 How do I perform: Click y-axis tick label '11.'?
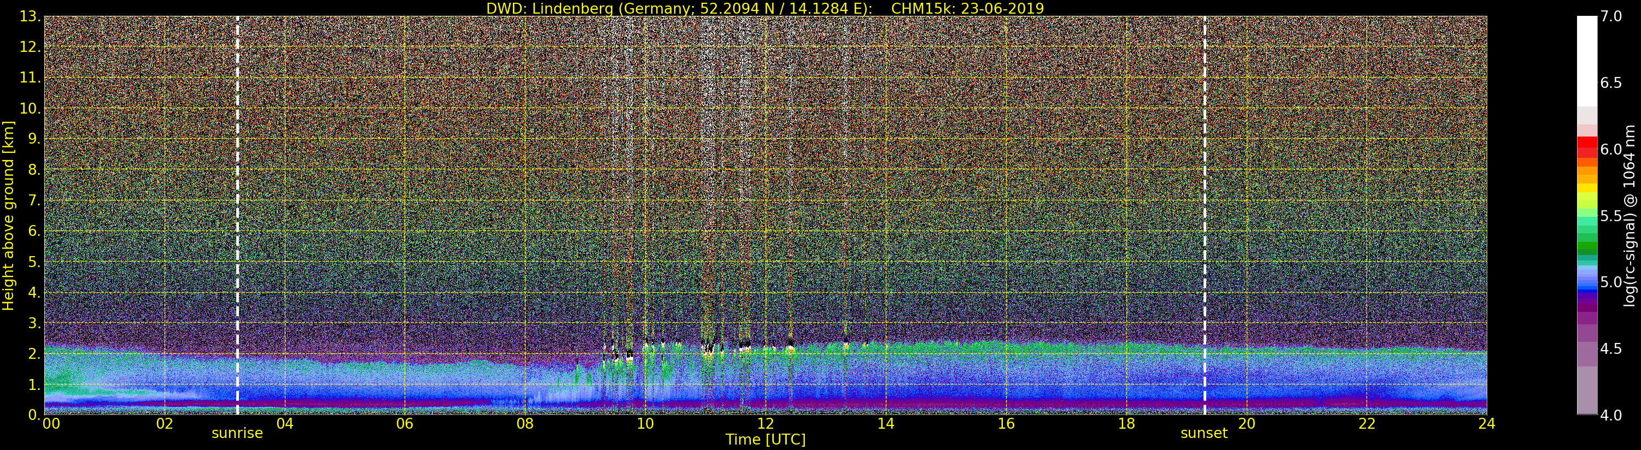30,78
